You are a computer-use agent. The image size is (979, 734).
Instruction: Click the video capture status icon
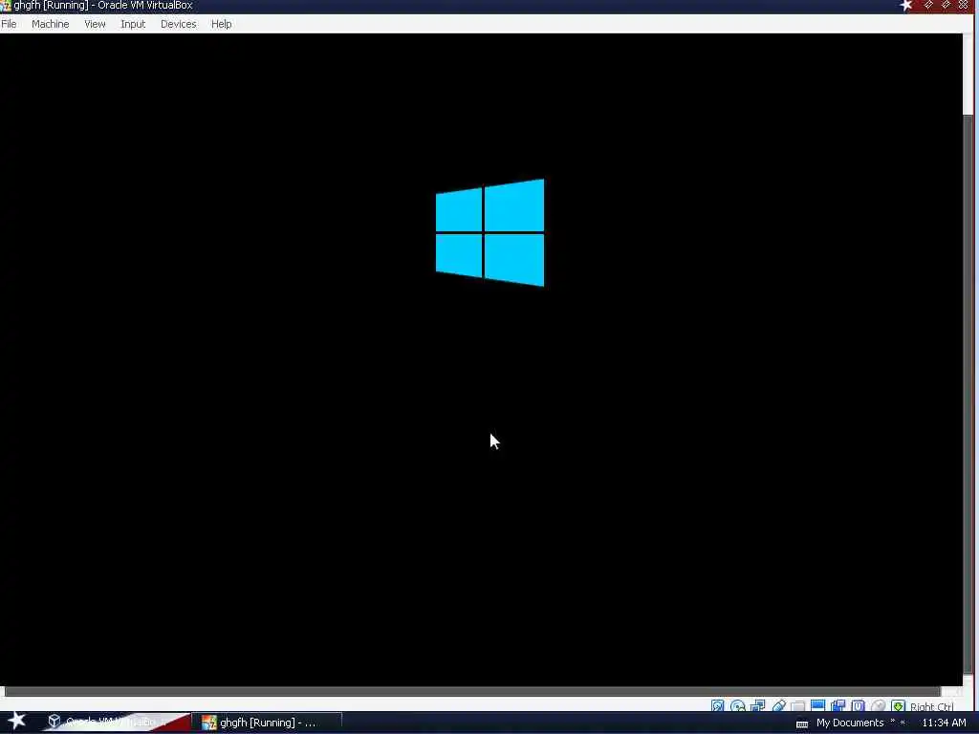tap(838, 705)
